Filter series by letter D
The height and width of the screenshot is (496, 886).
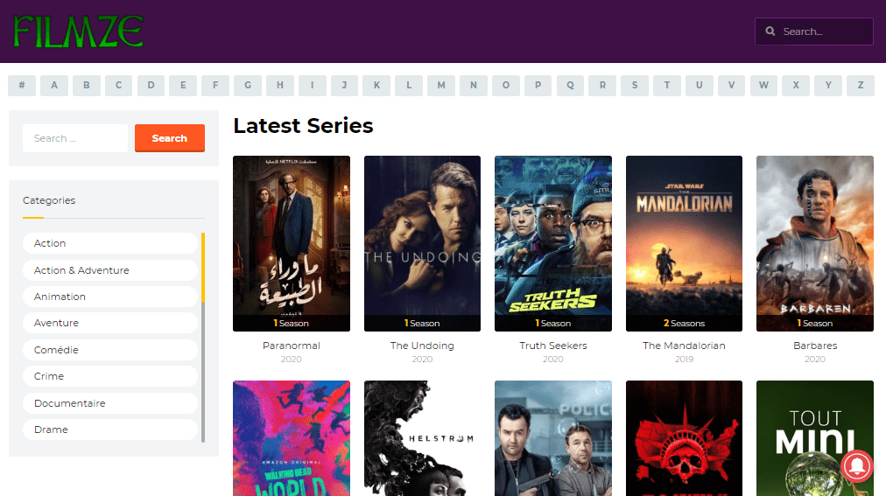pyautogui.click(x=151, y=85)
